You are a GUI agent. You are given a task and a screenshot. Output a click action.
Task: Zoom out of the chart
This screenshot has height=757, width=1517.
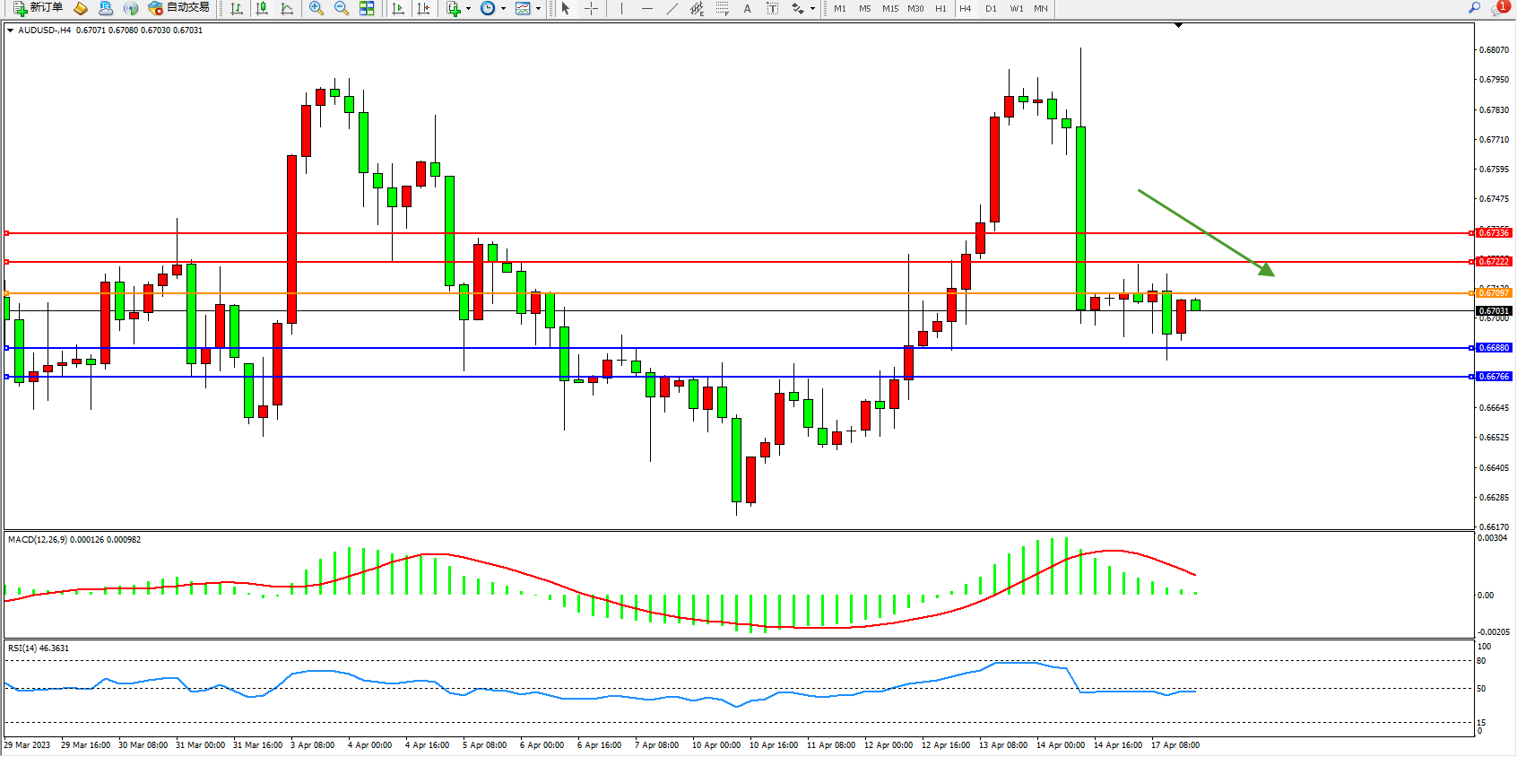click(x=341, y=8)
